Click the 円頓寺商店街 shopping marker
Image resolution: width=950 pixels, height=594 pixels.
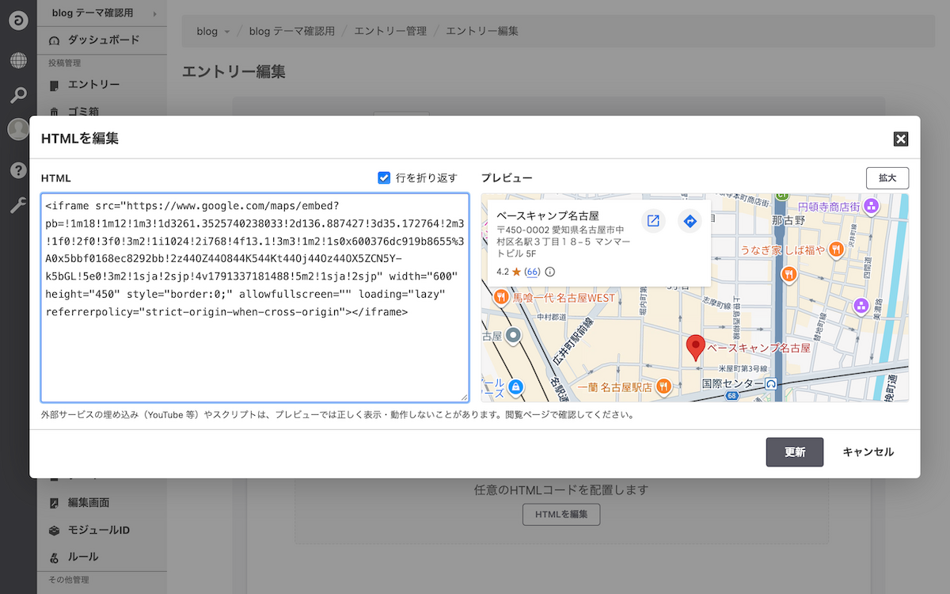pos(872,207)
